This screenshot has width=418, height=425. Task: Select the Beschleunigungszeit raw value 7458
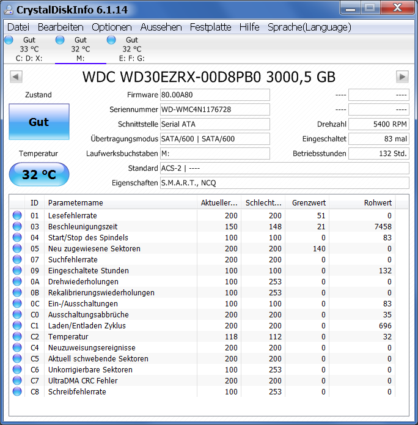(383, 227)
